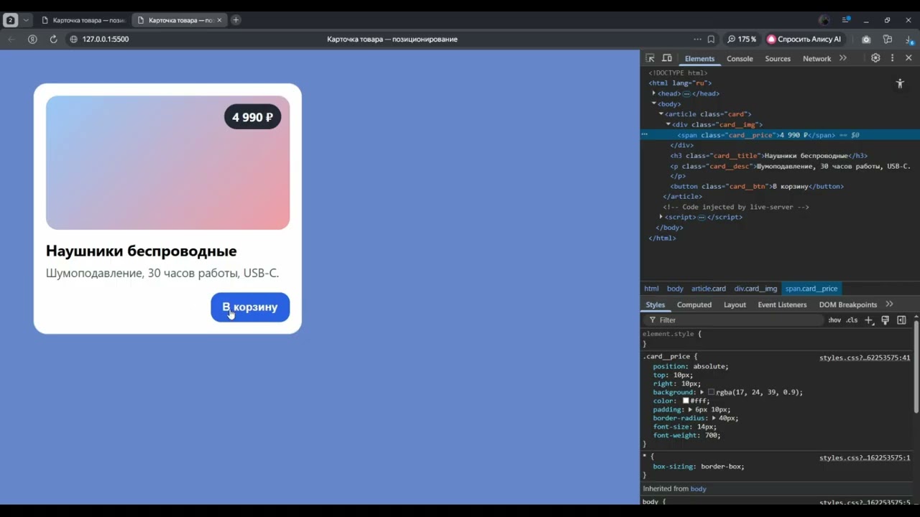The height and width of the screenshot is (517, 920).
Task: Select div.card__img in the breadcrumb bar
Action: click(755, 289)
